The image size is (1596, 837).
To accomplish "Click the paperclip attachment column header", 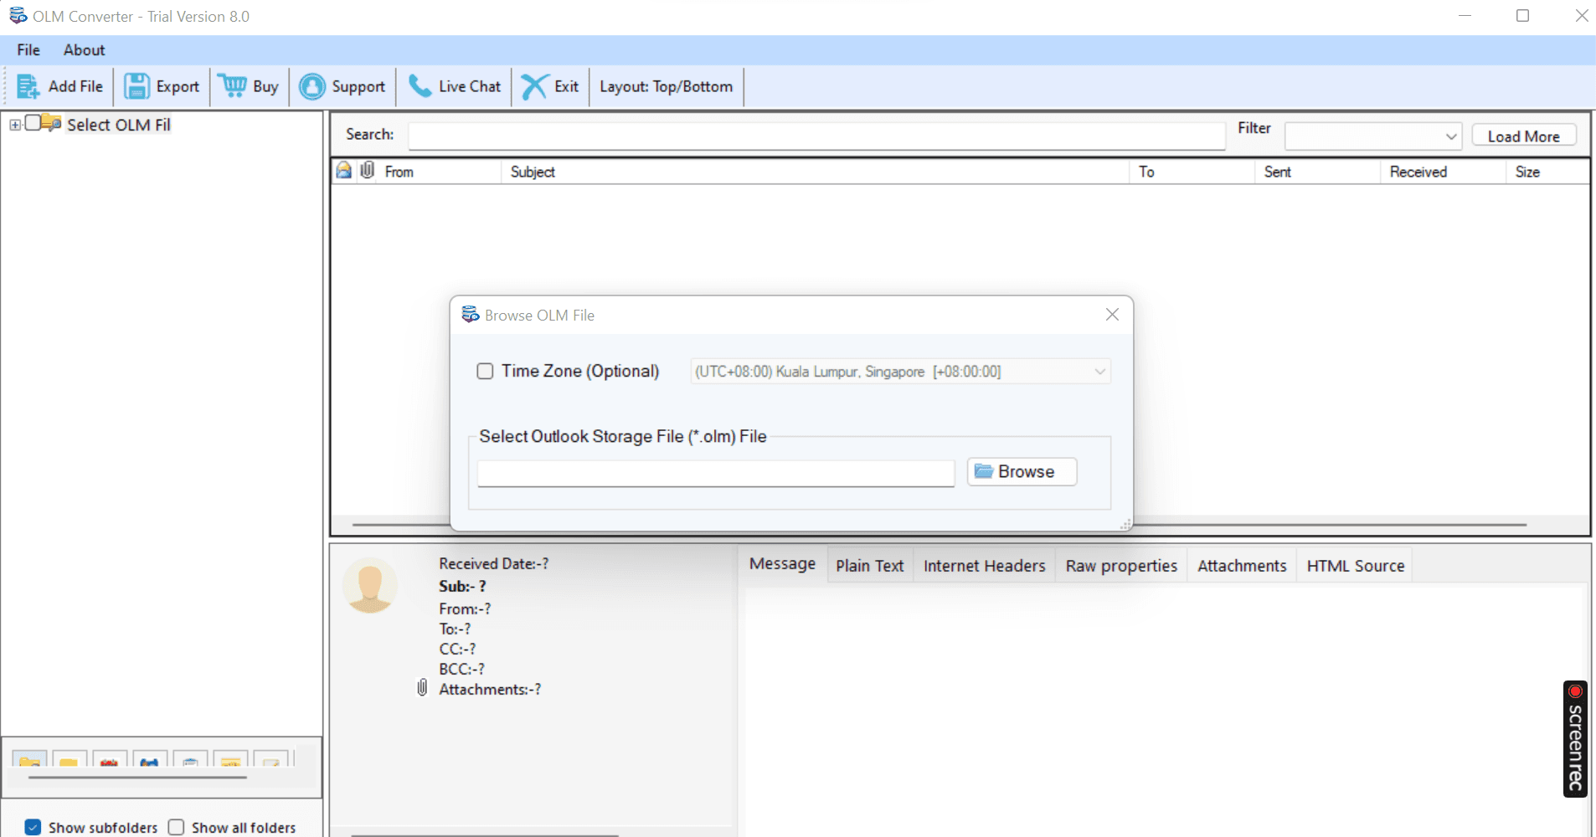I will click(x=367, y=171).
